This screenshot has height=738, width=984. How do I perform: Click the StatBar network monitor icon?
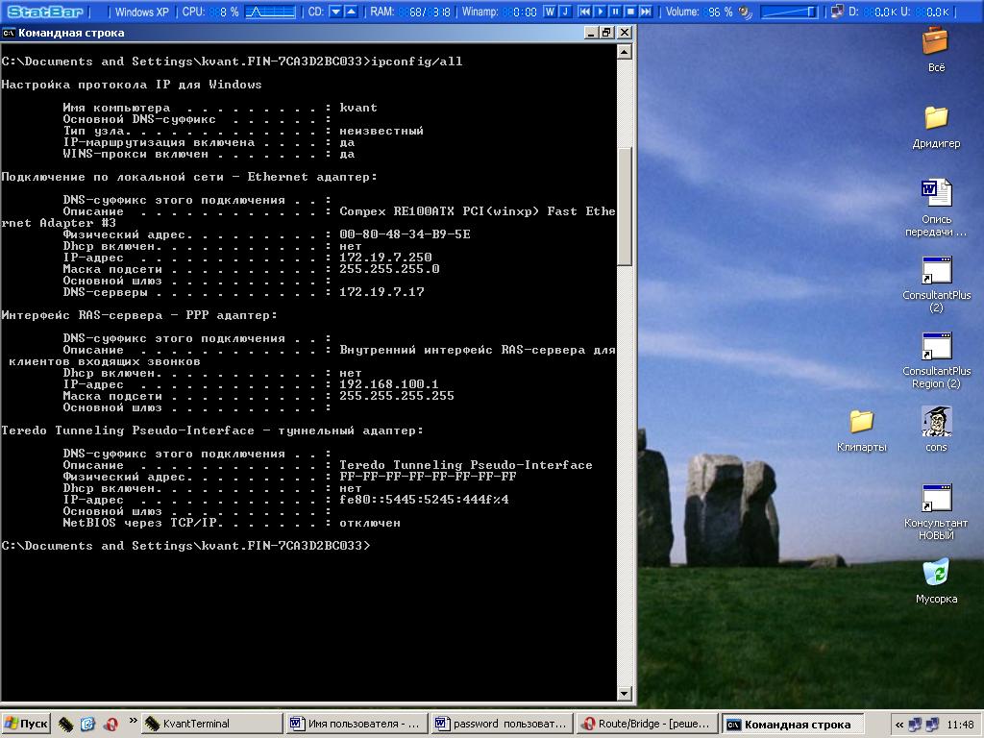click(837, 12)
